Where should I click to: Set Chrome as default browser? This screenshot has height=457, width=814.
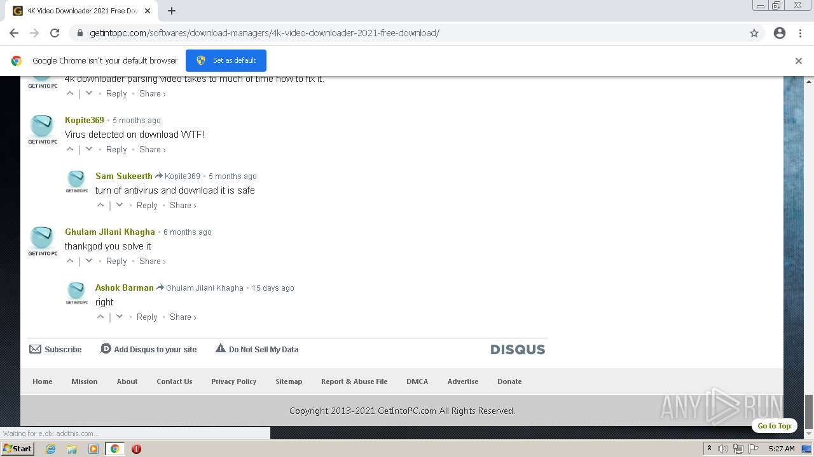[226, 60]
